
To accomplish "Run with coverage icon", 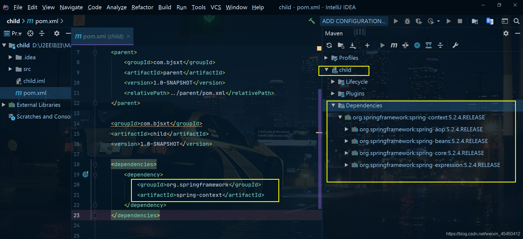I will point(419,21).
